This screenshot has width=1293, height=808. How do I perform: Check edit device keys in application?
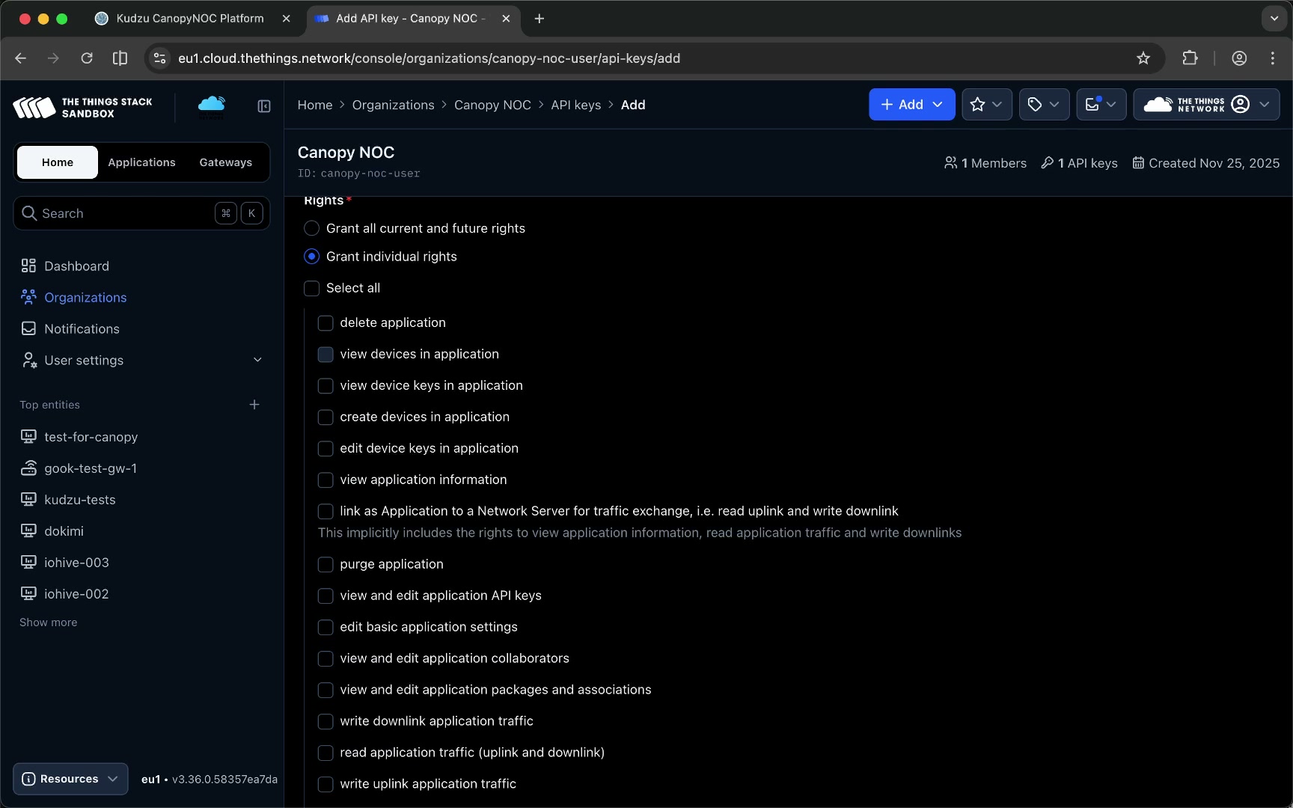(325, 448)
